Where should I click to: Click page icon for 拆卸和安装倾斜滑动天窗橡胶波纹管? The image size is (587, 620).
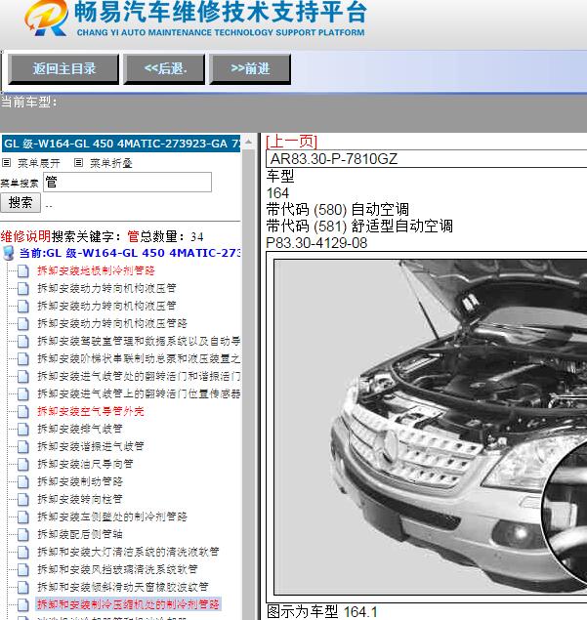23,588
